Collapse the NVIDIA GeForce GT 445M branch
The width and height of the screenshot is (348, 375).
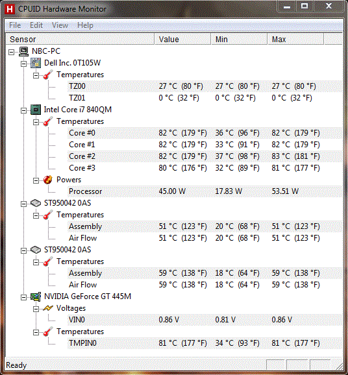(23, 298)
